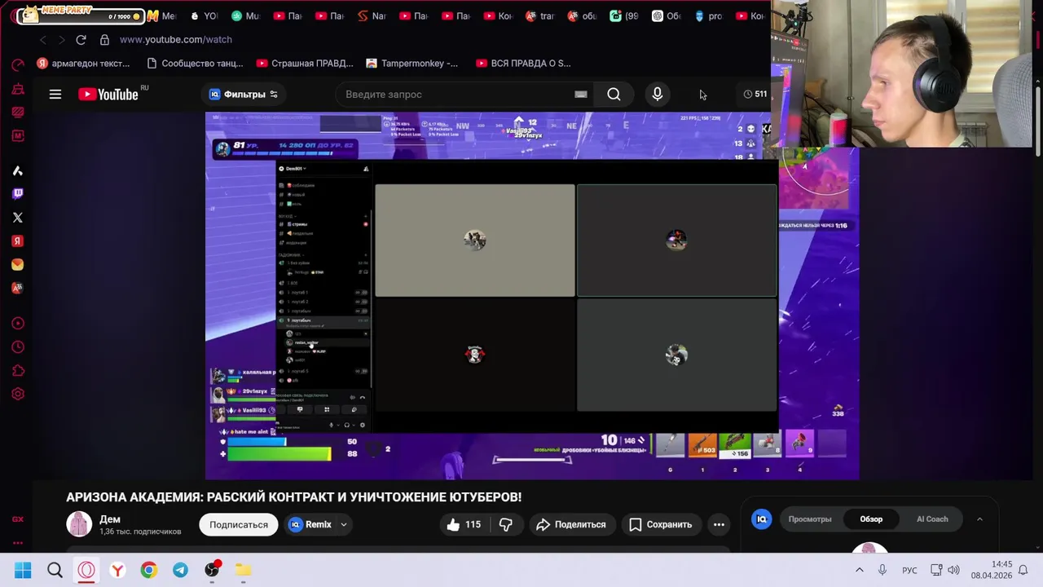Click the address bar URL youtube.com/watch

(176, 39)
